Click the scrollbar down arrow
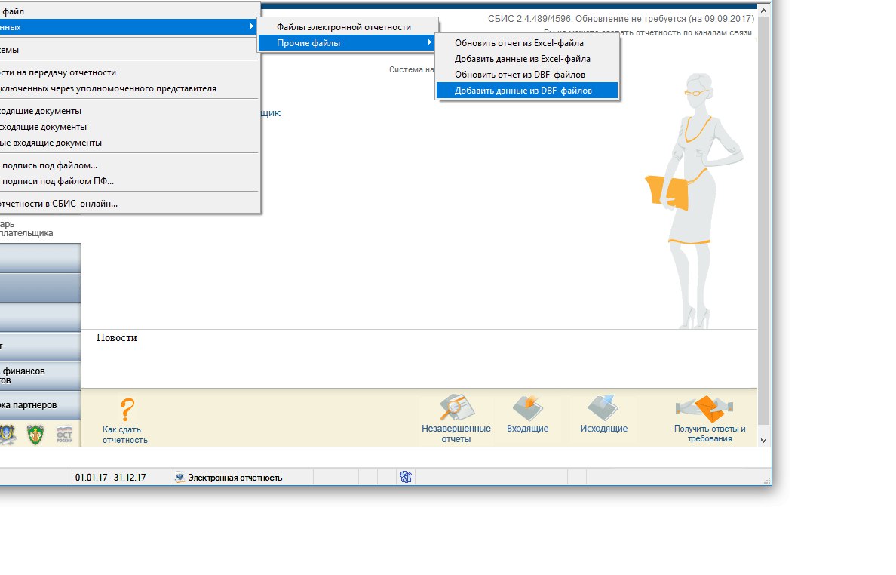 pyautogui.click(x=763, y=441)
